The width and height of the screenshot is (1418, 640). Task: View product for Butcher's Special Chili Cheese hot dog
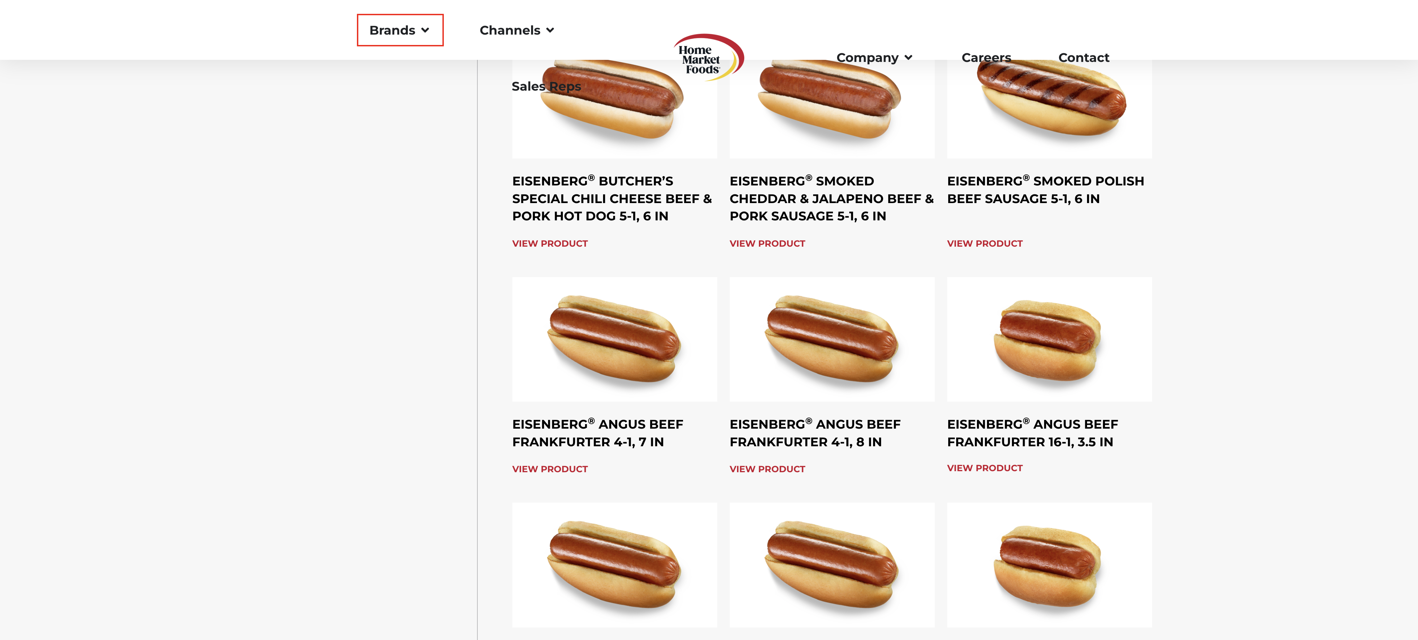pos(549,243)
